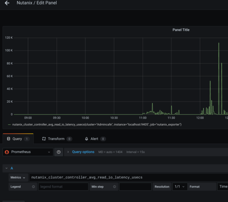
Task: Click the Min step input field
Action: 135,186
